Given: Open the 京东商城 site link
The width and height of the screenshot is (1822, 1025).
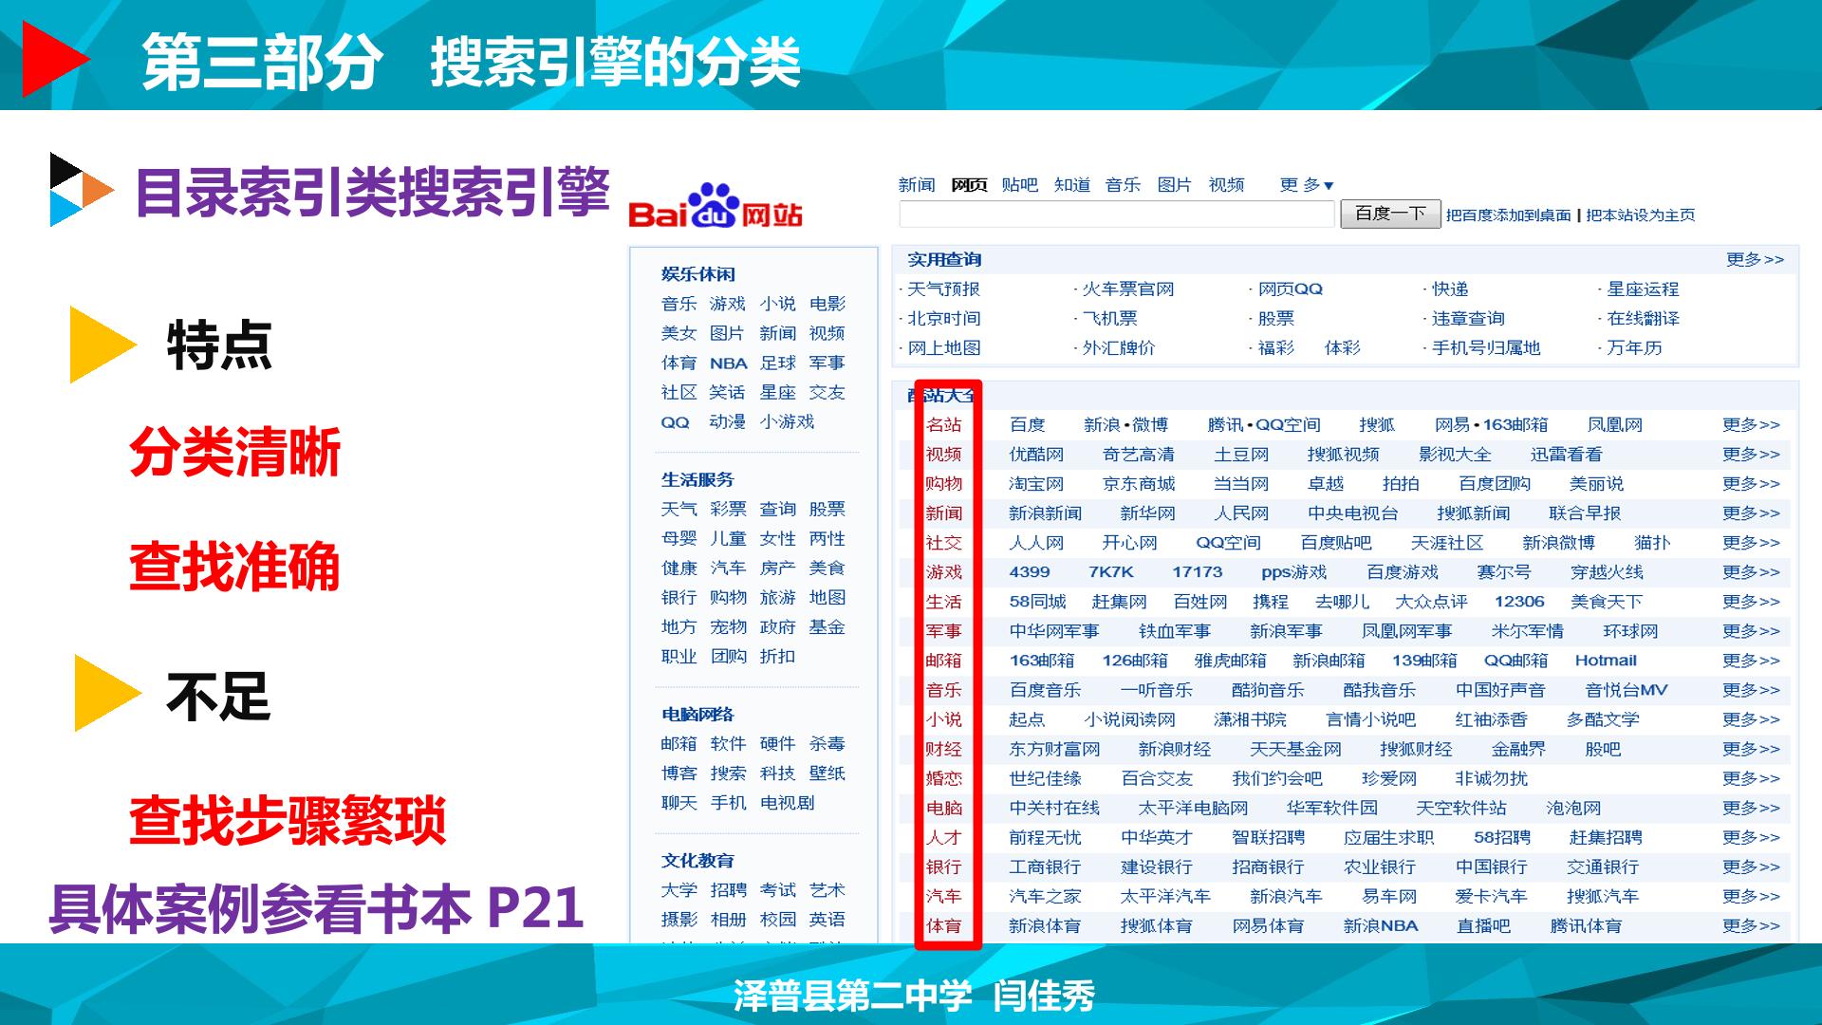Looking at the screenshot, I should (1139, 484).
